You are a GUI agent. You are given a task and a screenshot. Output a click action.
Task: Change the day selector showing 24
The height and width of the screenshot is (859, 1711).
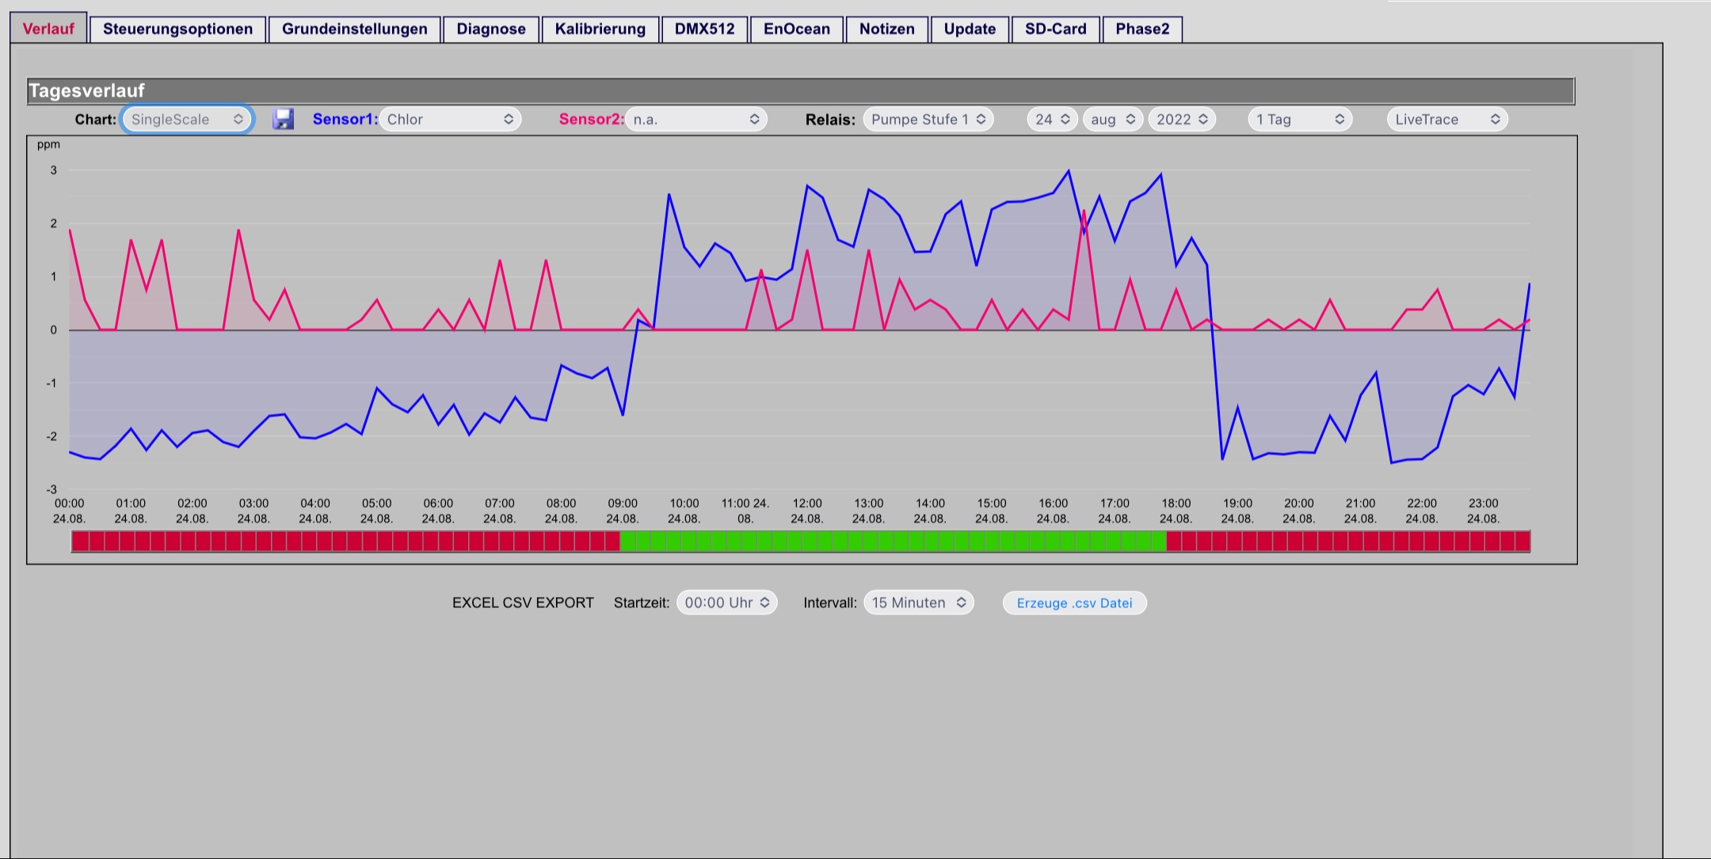point(1052,120)
